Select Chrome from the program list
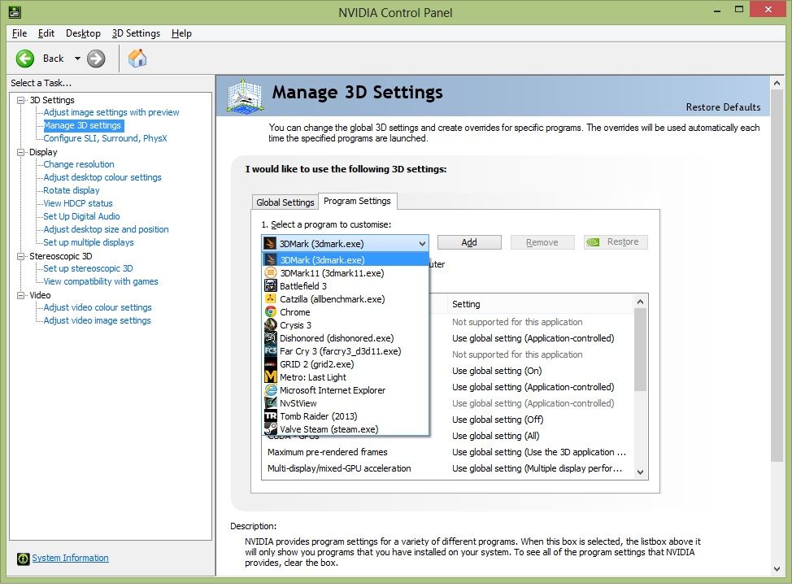 click(295, 312)
